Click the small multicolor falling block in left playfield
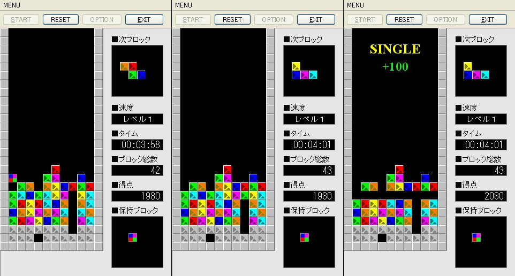515x276 pixels. (13, 178)
